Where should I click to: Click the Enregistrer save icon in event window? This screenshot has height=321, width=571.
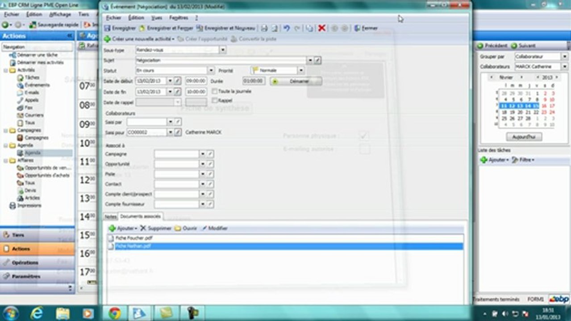pyautogui.click(x=107, y=28)
